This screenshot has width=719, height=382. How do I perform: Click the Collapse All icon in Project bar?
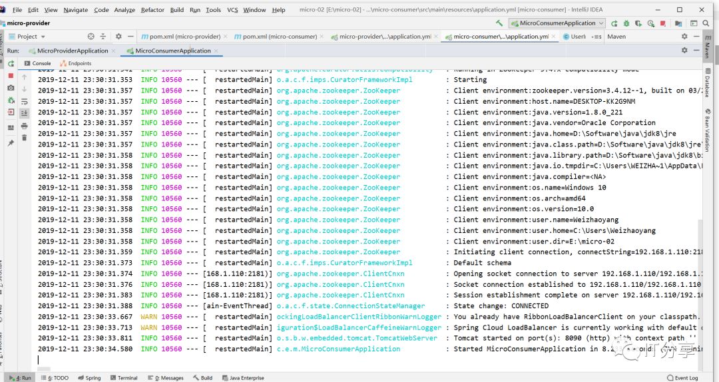point(103,36)
